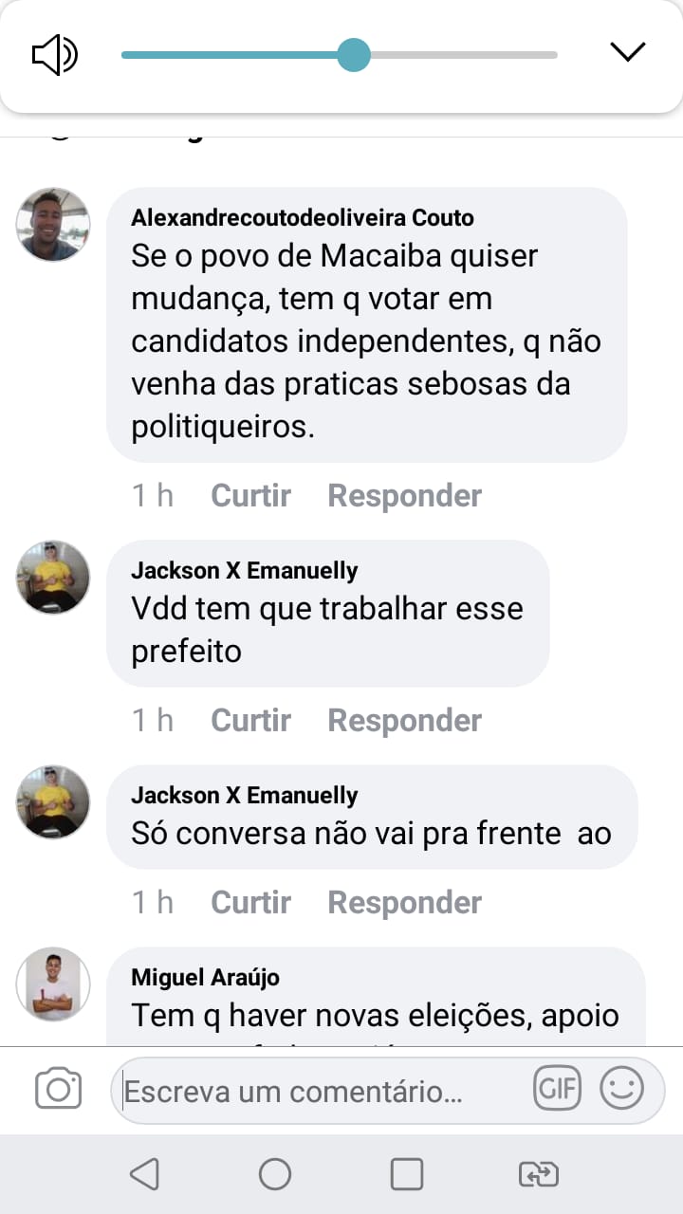The height and width of the screenshot is (1214, 683).
Task: Open Miguel Araújo's profile name link
Action: point(205,977)
